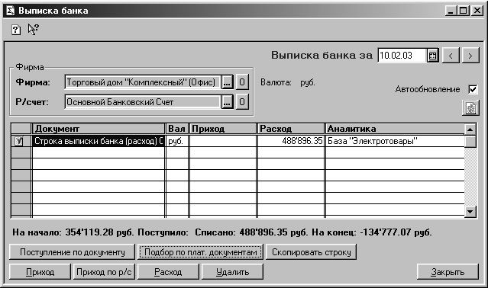Go to previous day's bank statement
The height and width of the screenshot is (288, 488).
click(x=451, y=56)
